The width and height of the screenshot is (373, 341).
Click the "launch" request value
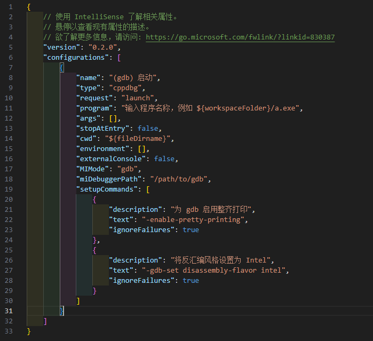pos(138,98)
